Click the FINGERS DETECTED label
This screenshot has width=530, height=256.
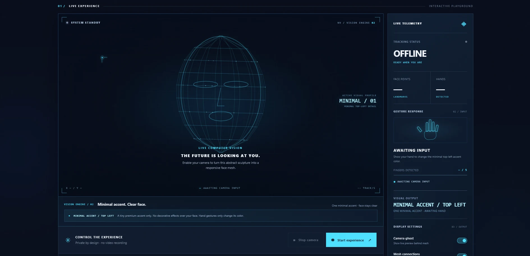click(x=406, y=170)
